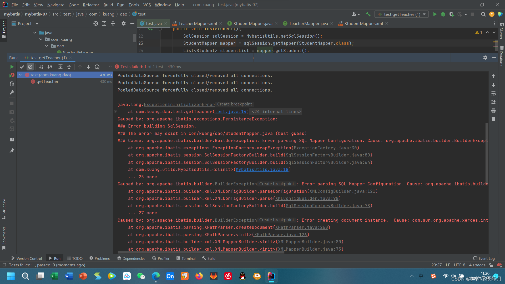Clear all console output with trash icon

tap(493, 119)
